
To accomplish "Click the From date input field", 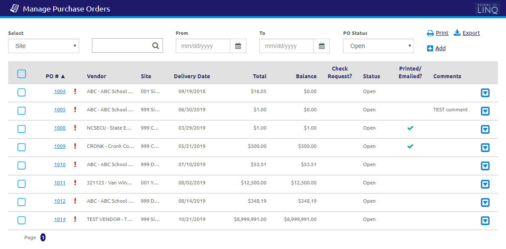I will pyautogui.click(x=203, y=46).
